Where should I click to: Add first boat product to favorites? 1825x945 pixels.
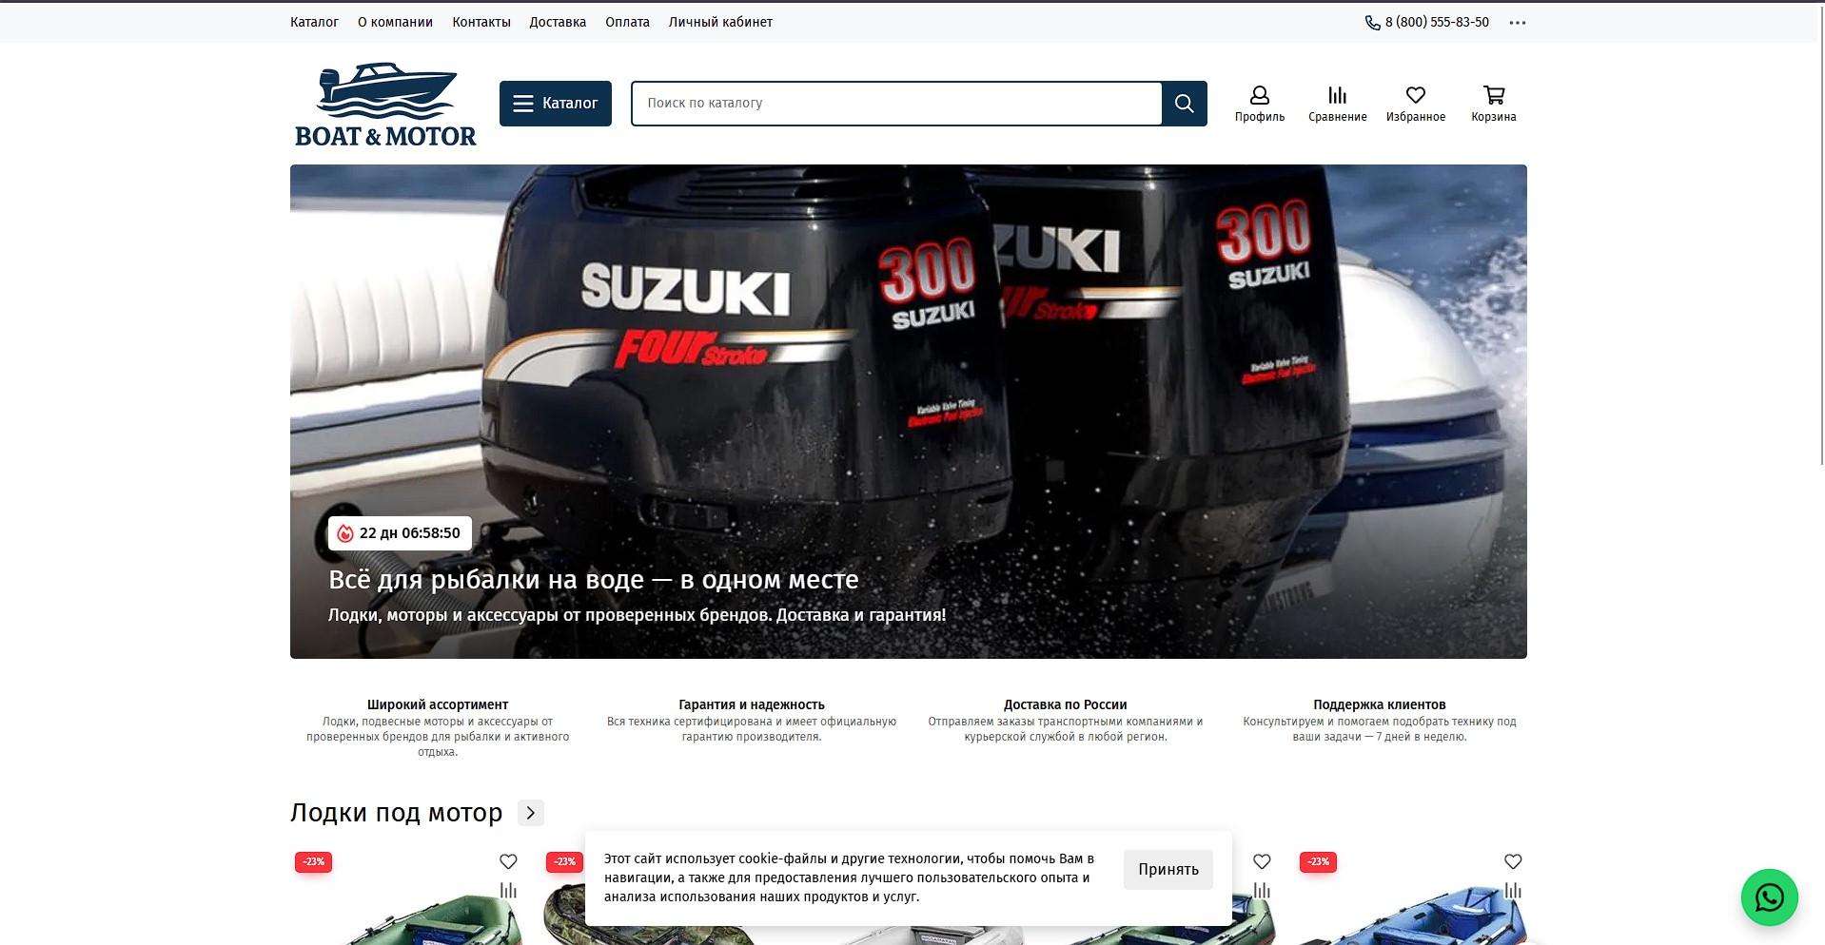coord(508,861)
